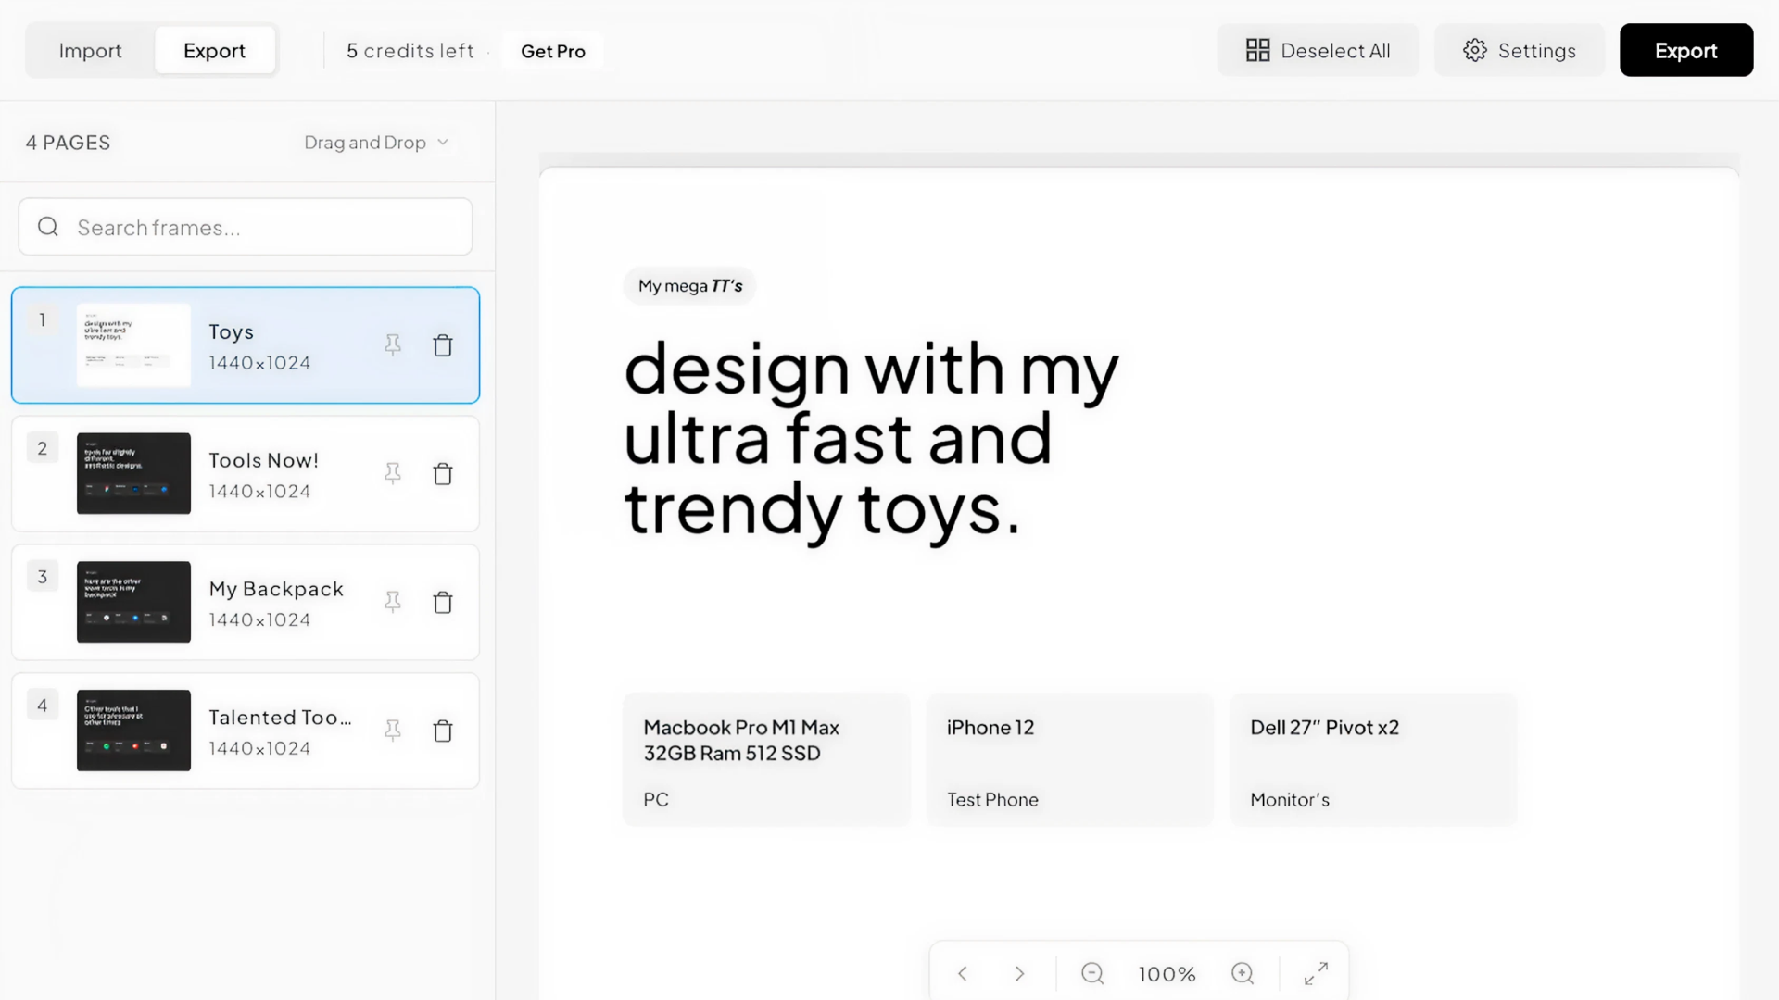
Task: Delete the My Backpack frame
Action: 443,603
